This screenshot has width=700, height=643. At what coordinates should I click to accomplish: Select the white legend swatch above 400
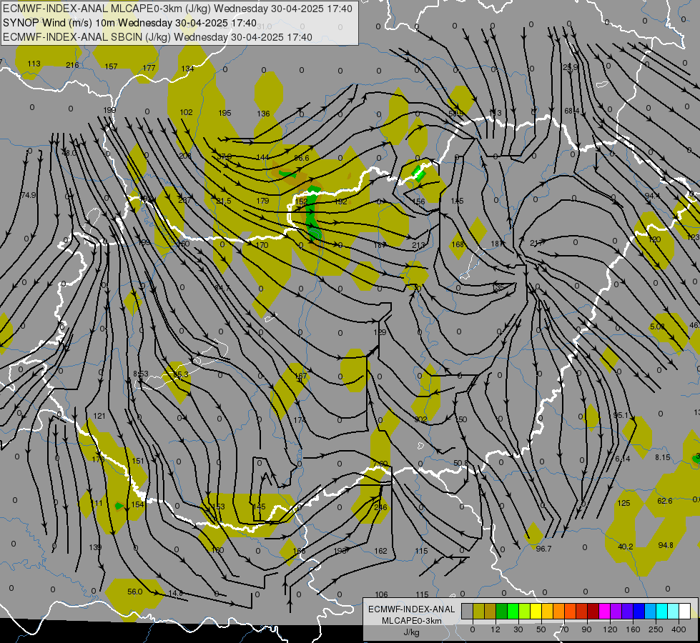684,611
